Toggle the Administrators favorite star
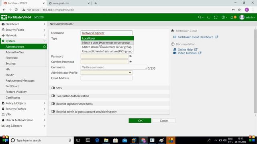257x144 pixels. [x=45, y=46]
